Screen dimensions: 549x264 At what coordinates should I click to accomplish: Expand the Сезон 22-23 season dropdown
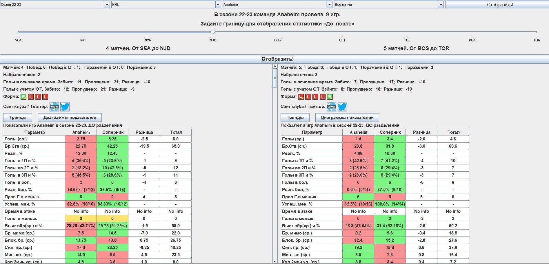pos(107,5)
